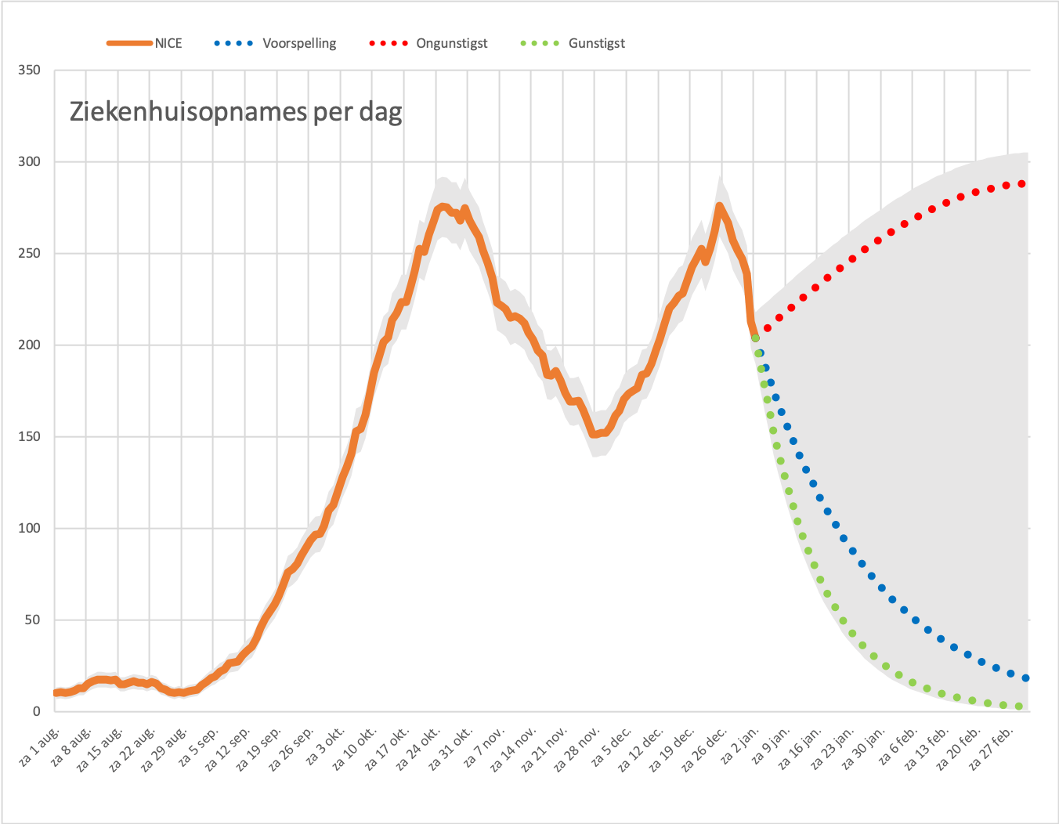The image size is (1059, 824).
Task: Click the 50 y-axis label
Action: [32, 620]
